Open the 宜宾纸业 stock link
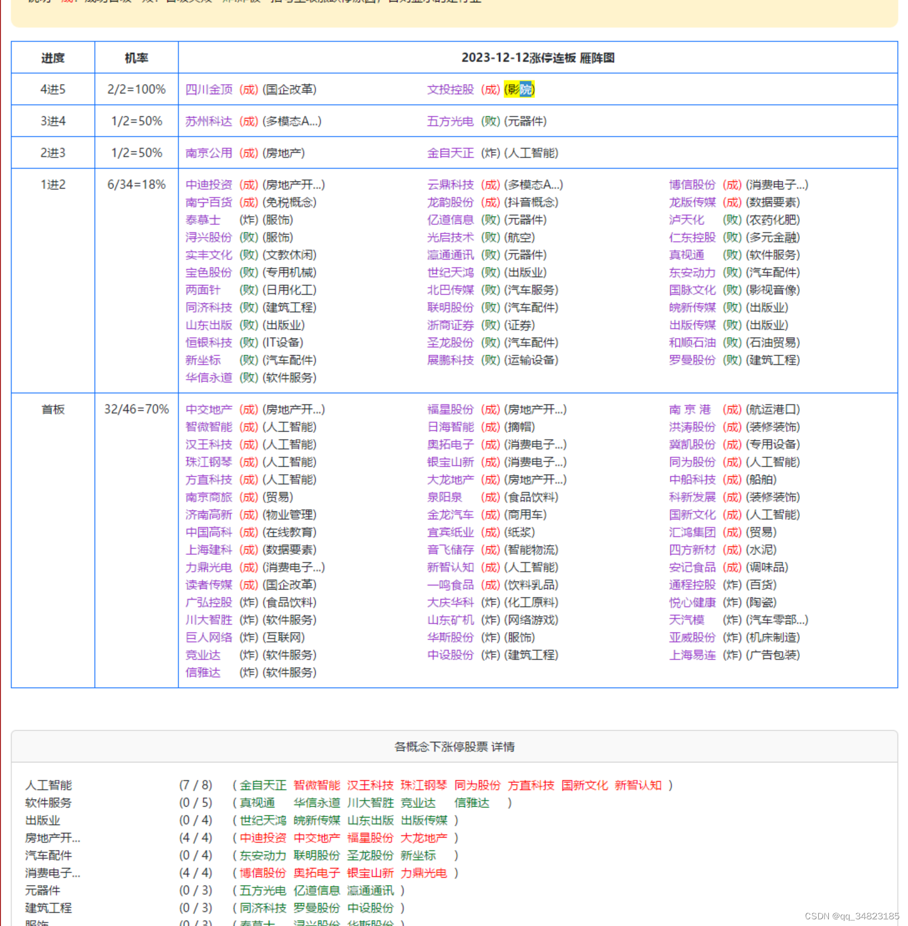908x926 pixels. 451,532
